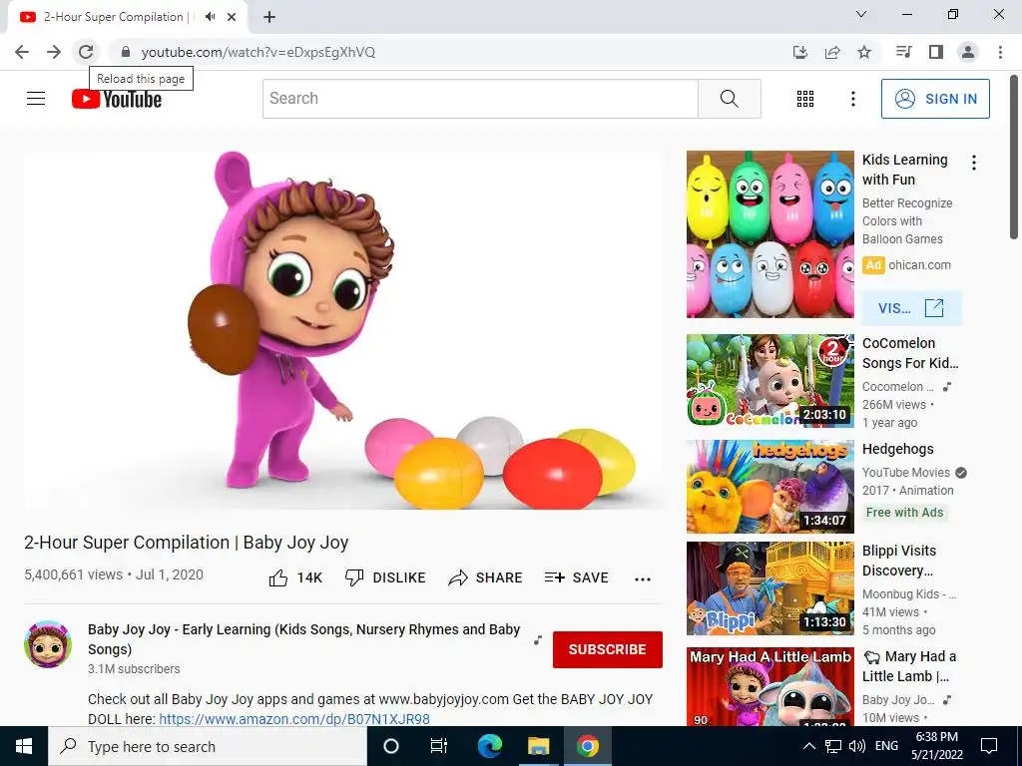Open Mary Had a Little Lamb thumbnail
The width and height of the screenshot is (1022, 766).
coord(769,687)
